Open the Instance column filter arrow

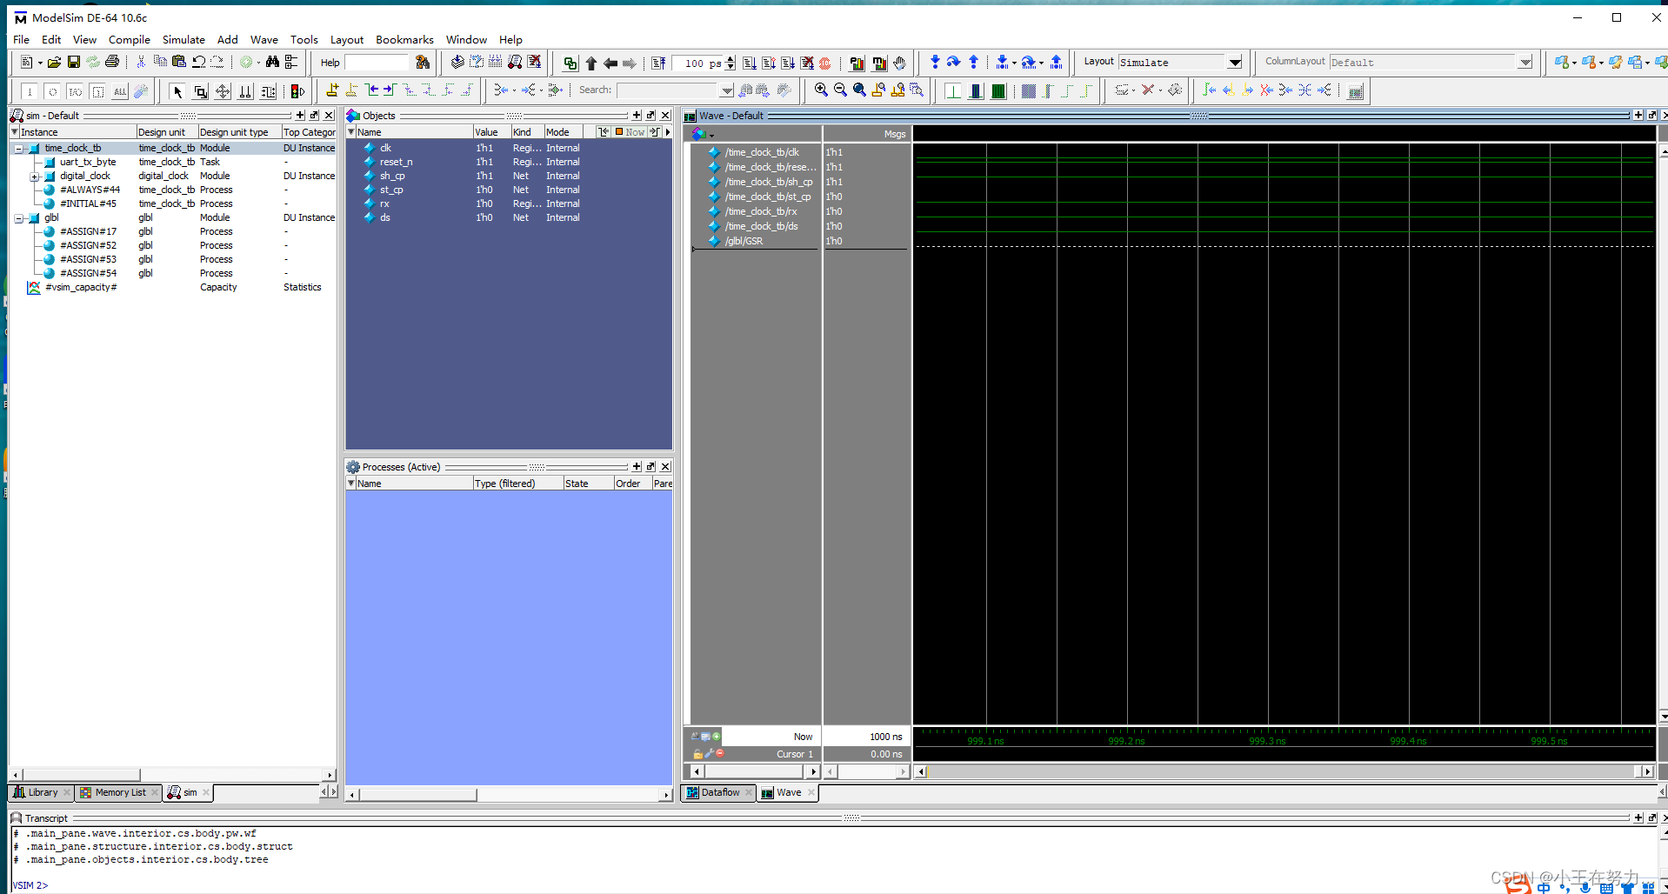pyautogui.click(x=14, y=132)
